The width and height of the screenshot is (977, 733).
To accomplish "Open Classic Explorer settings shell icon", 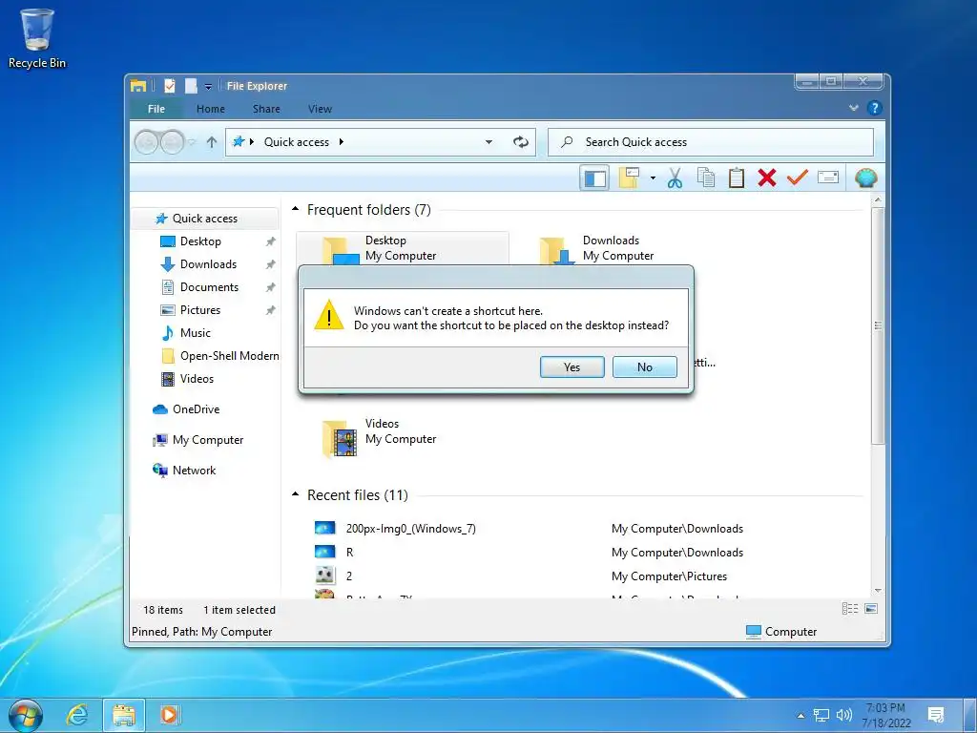I will [x=866, y=178].
